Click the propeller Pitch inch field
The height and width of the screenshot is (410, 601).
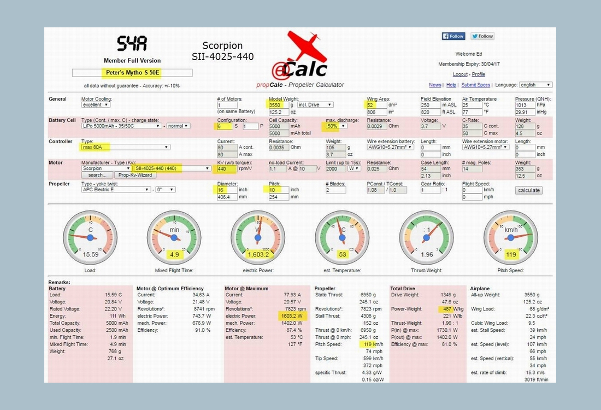pyautogui.click(x=279, y=190)
